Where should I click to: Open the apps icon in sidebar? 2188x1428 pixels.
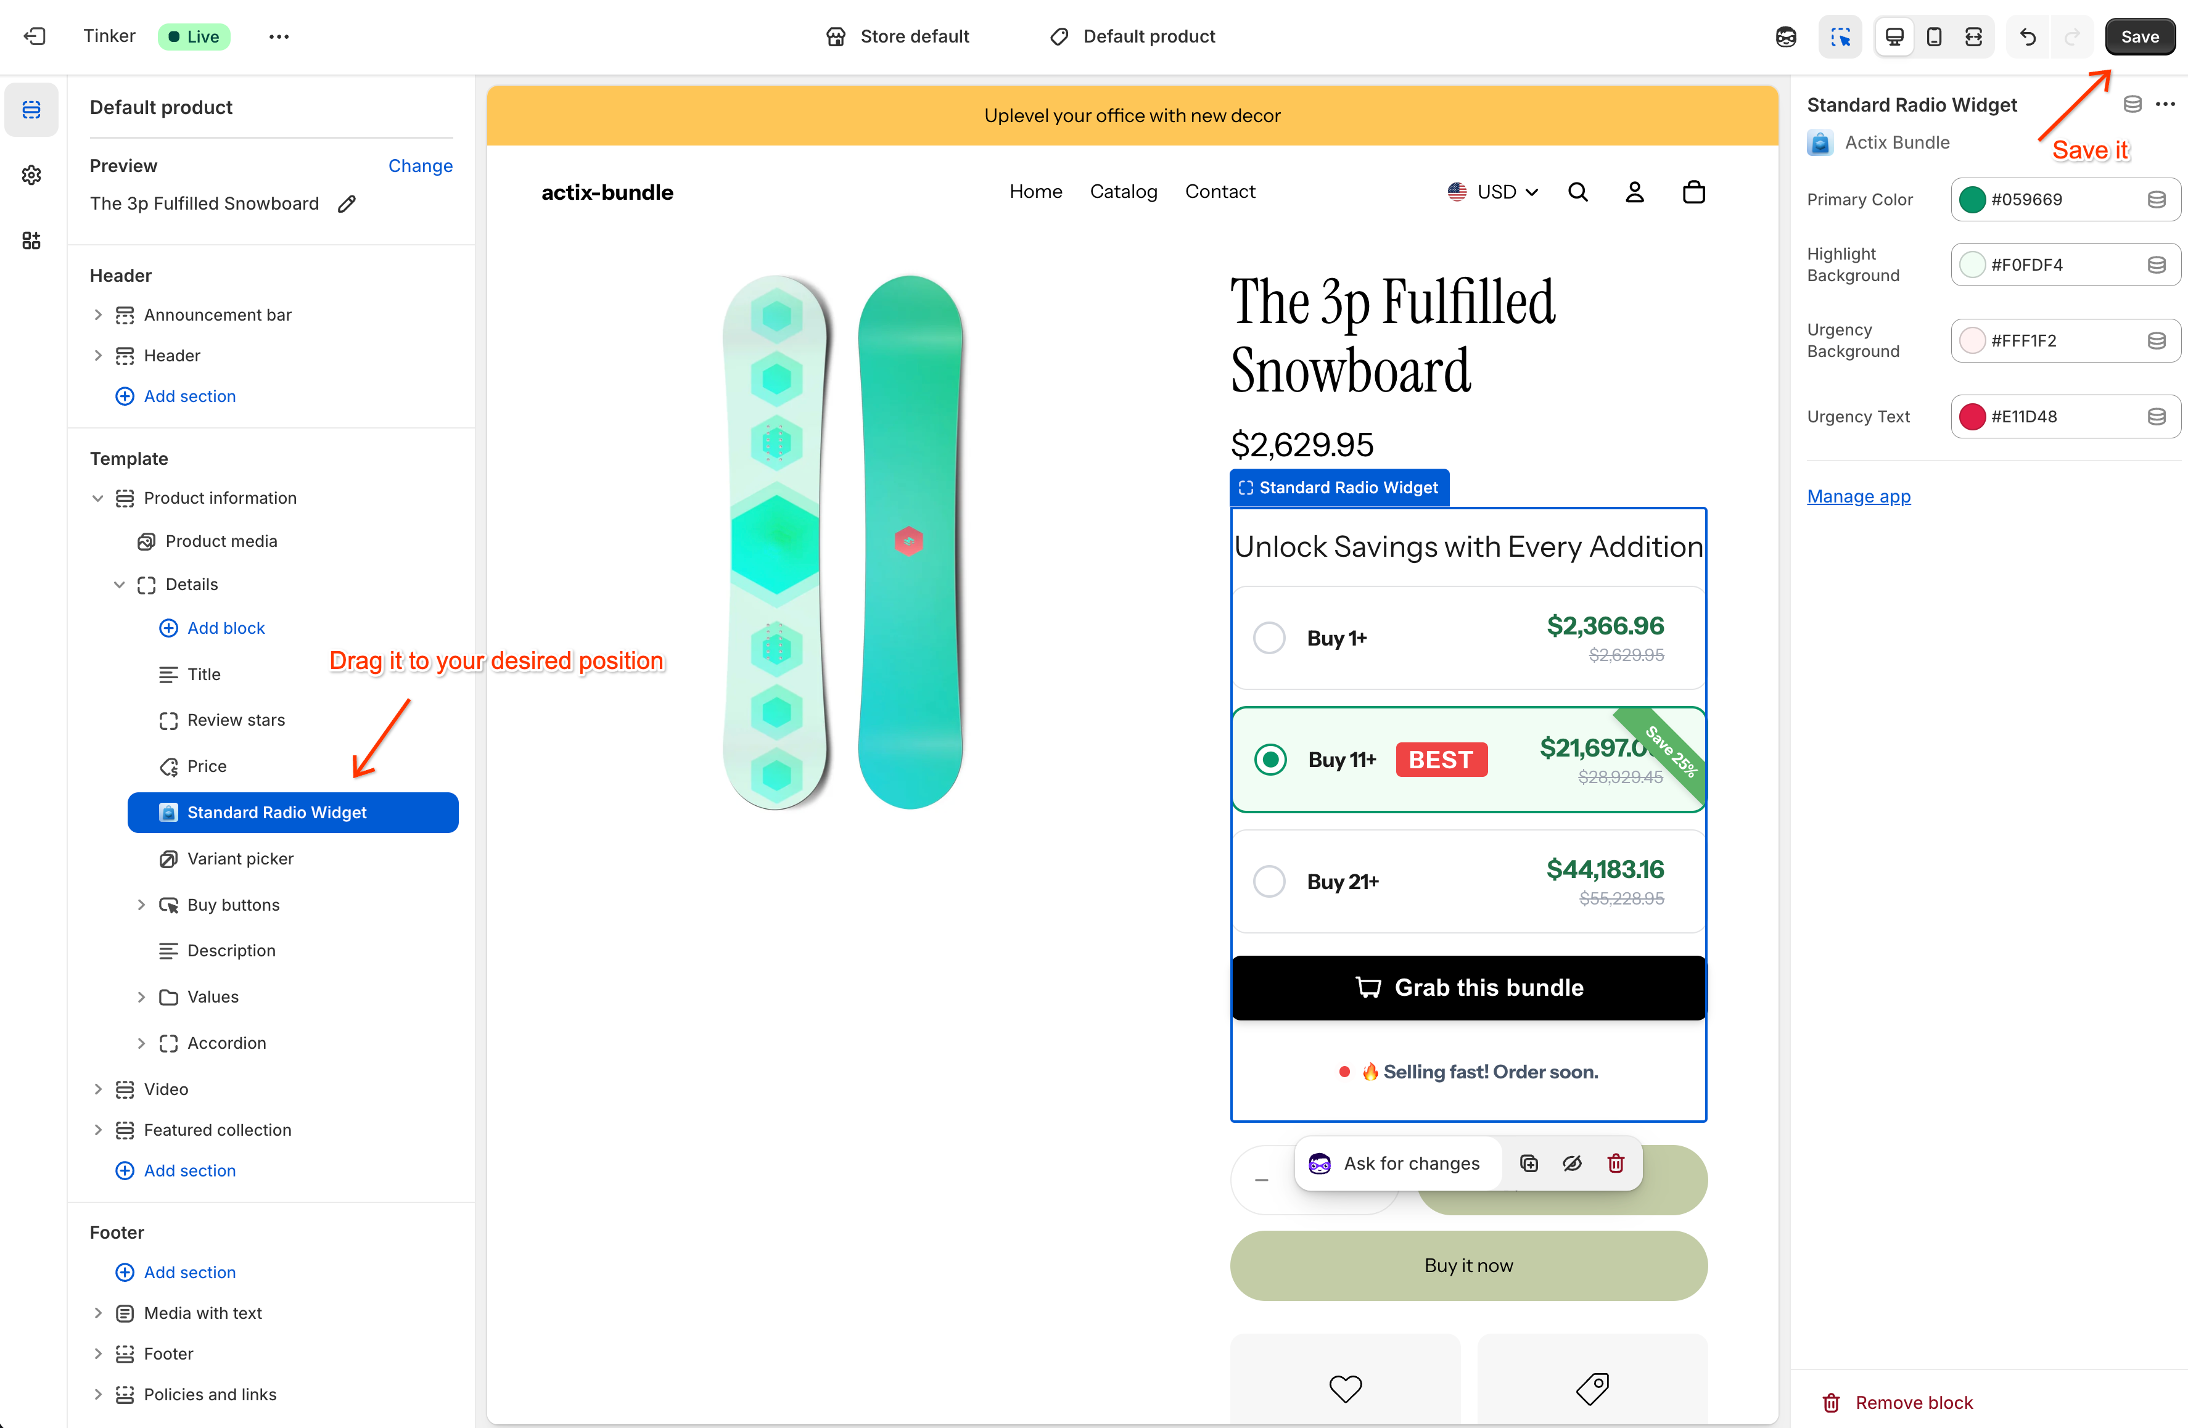pos(31,240)
